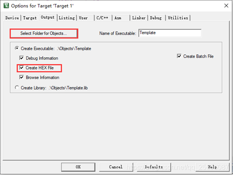Open the Debug tab

156,18
